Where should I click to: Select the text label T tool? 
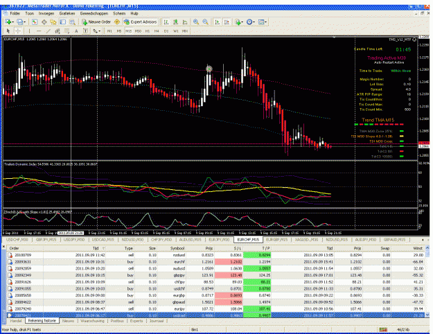coord(86,31)
